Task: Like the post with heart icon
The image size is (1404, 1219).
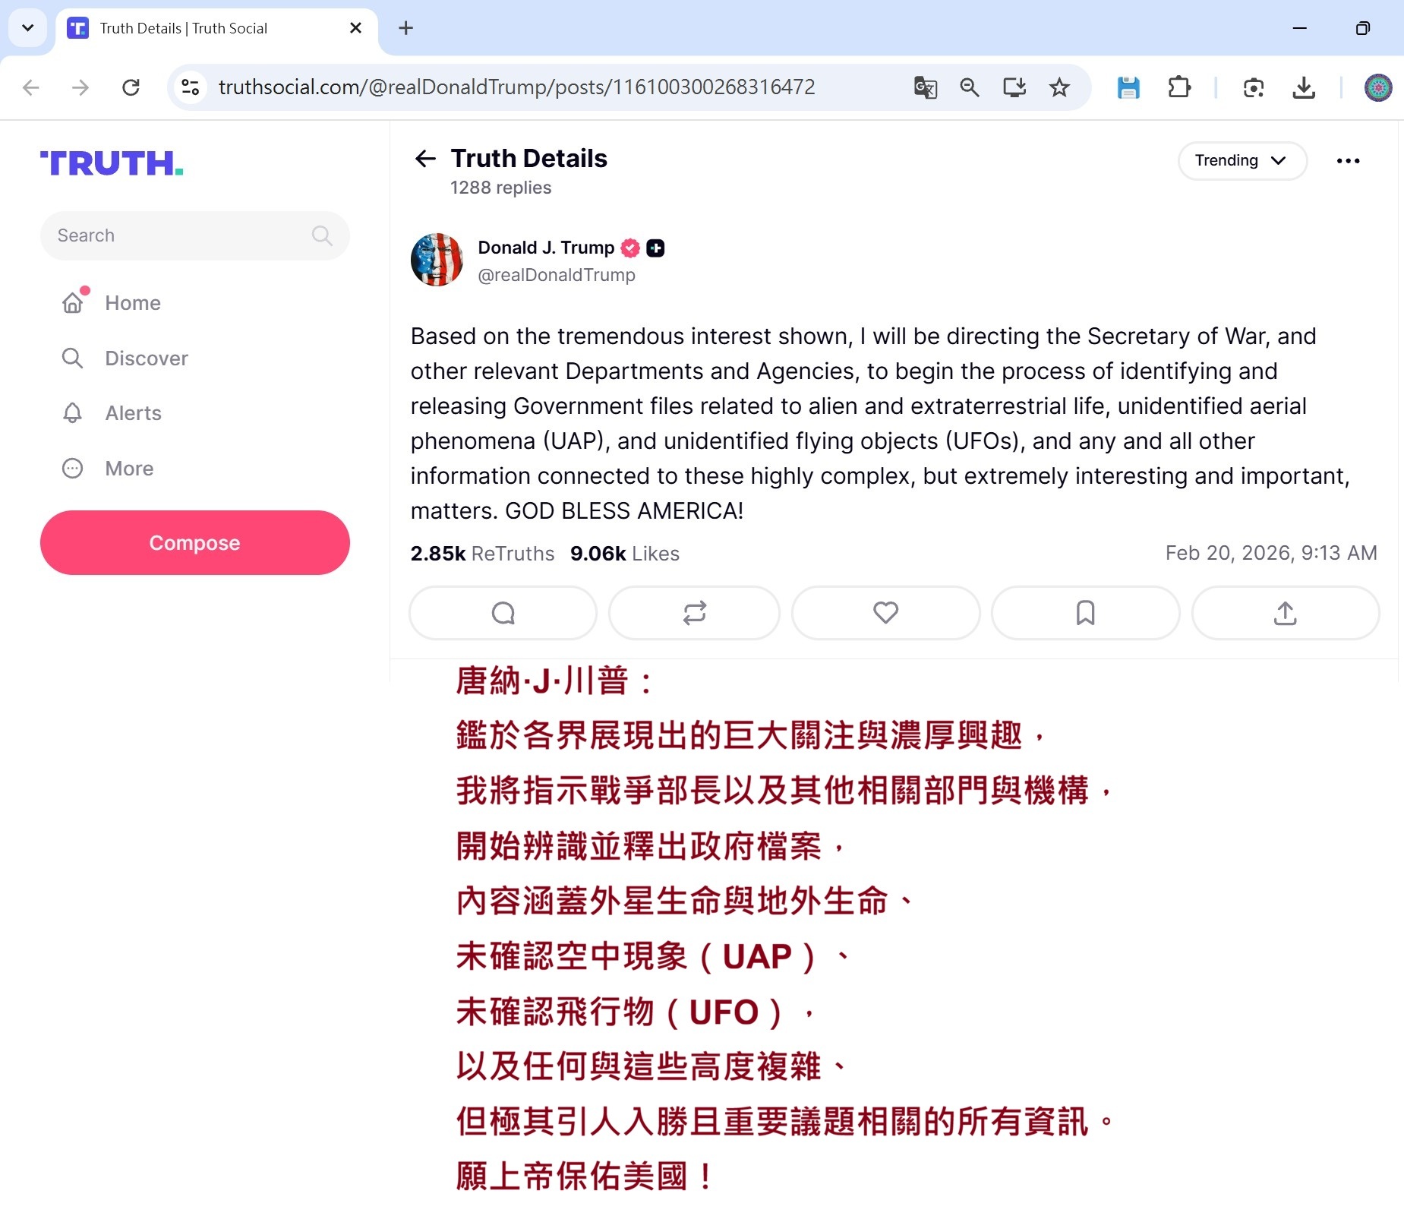Action: point(885,613)
